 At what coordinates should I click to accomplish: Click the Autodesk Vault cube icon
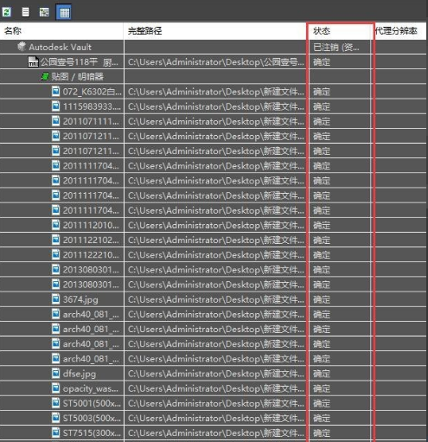[22, 47]
